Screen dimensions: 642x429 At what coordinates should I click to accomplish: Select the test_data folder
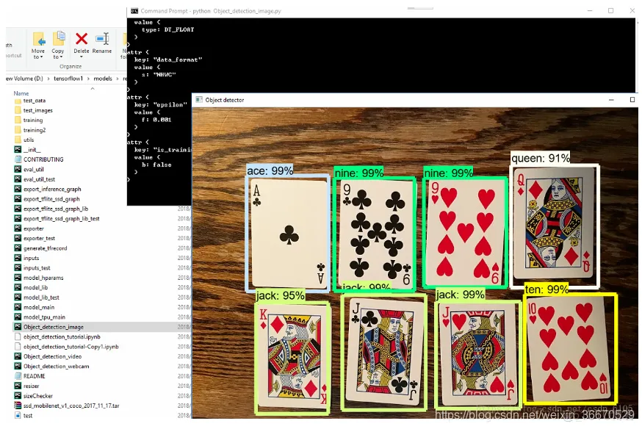(35, 101)
